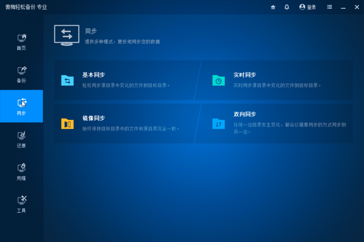Click the 双向同步 arrows folder icon
Image resolution: width=364 pixels, height=242 pixels.
(x=218, y=124)
